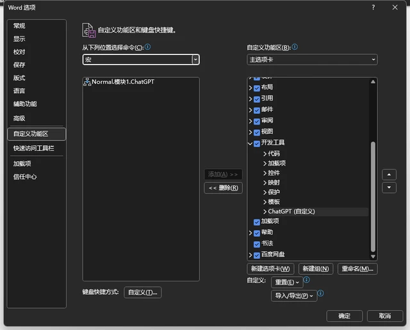Open the 保存 options category
This screenshot has height=330, width=410.
coord(37,65)
